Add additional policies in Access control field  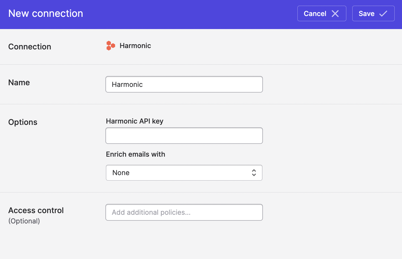click(184, 212)
